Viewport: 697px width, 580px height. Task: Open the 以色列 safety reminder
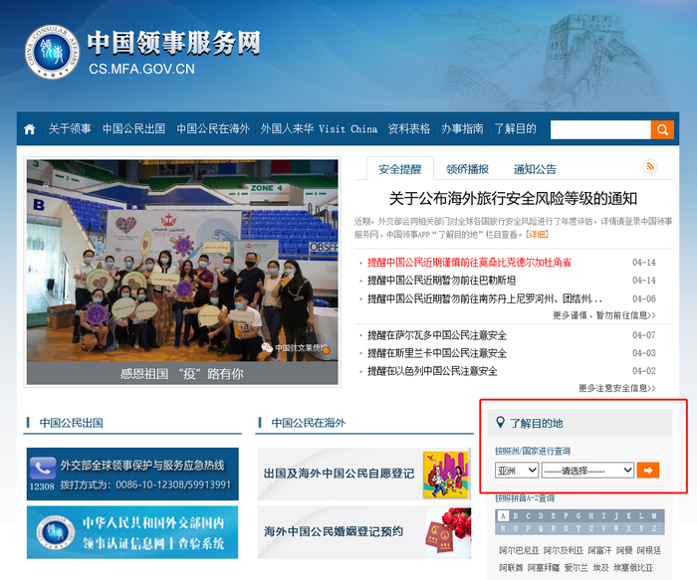432,371
